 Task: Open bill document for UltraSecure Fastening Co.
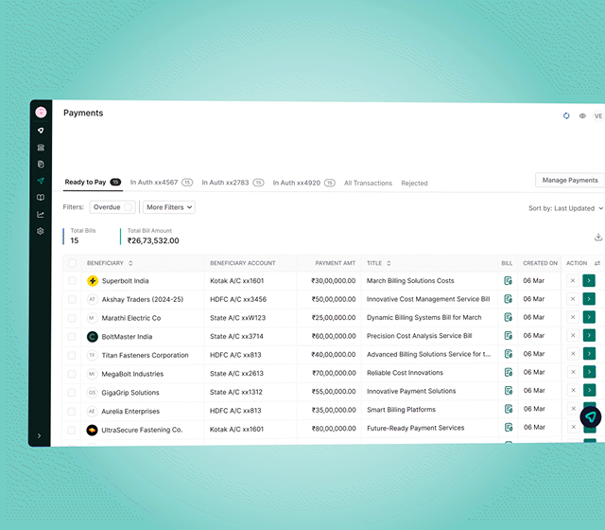pos(509,427)
